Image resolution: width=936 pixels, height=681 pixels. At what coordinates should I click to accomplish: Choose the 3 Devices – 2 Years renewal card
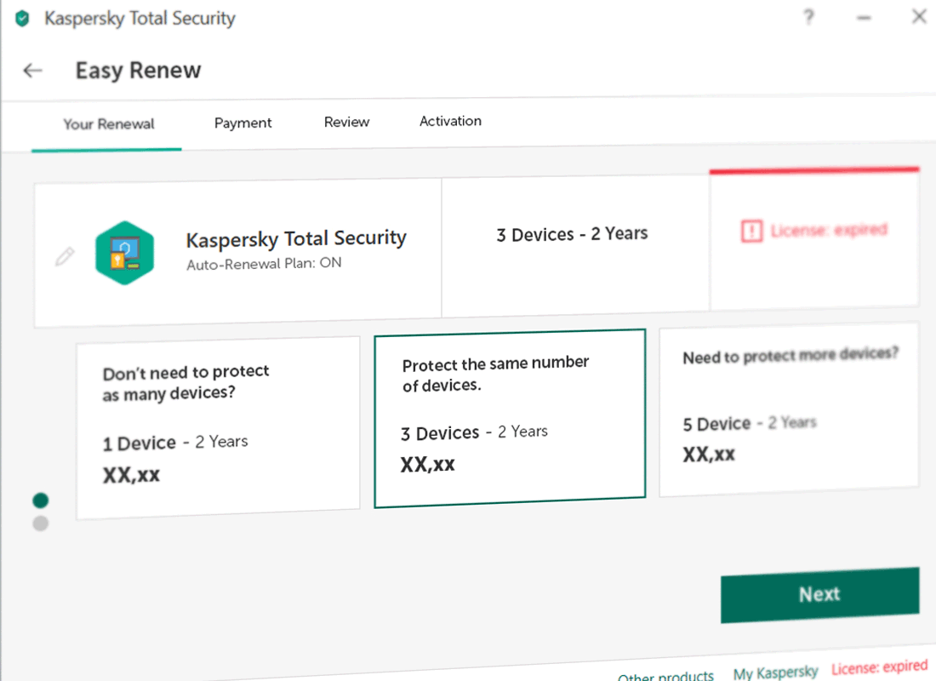click(x=510, y=418)
